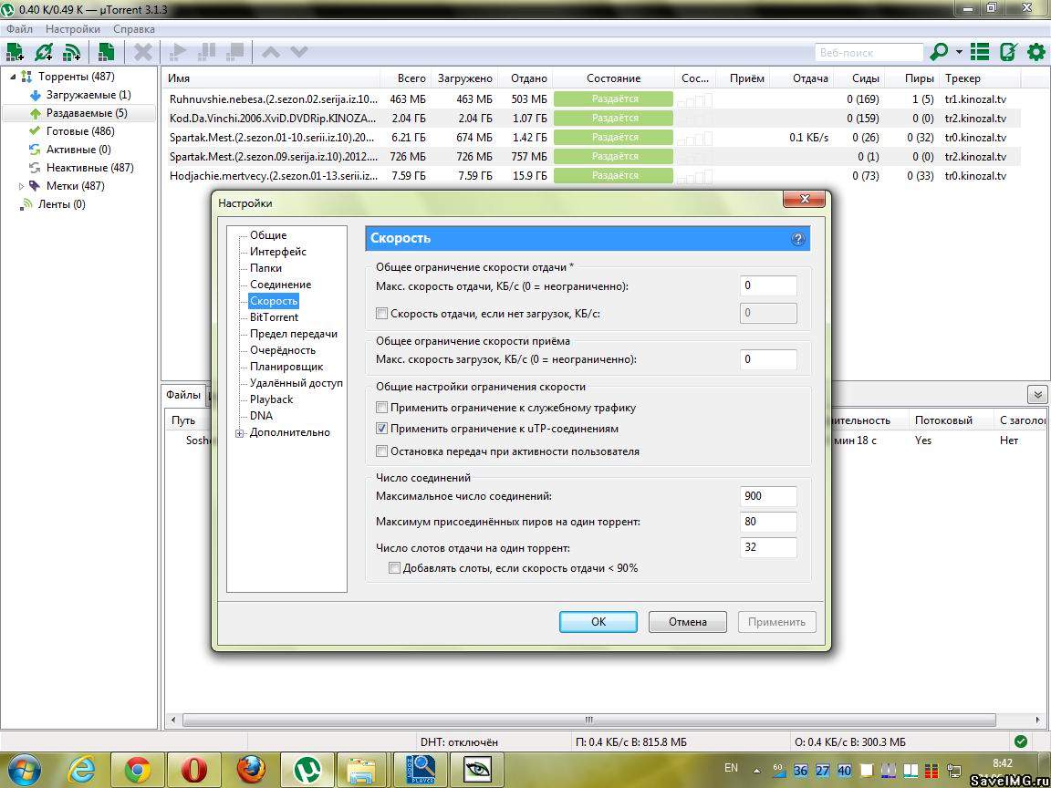Image resolution: width=1051 pixels, height=788 pixels.
Task: Click the OK button
Action: click(x=598, y=622)
